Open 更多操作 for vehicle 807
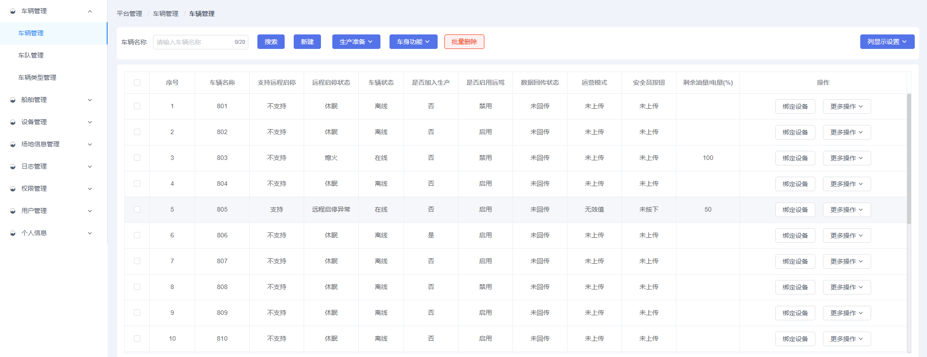The width and height of the screenshot is (927, 357). (x=847, y=261)
